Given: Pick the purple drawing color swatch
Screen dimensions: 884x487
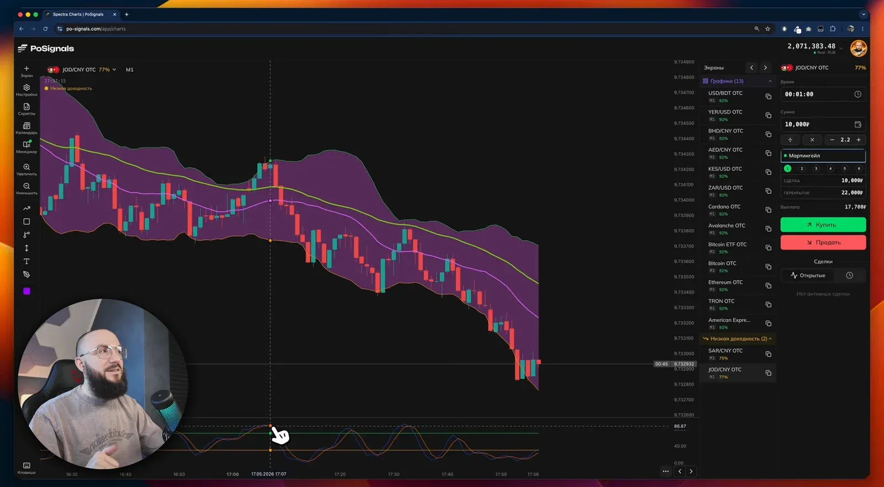Looking at the screenshot, I should pos(27,291).
